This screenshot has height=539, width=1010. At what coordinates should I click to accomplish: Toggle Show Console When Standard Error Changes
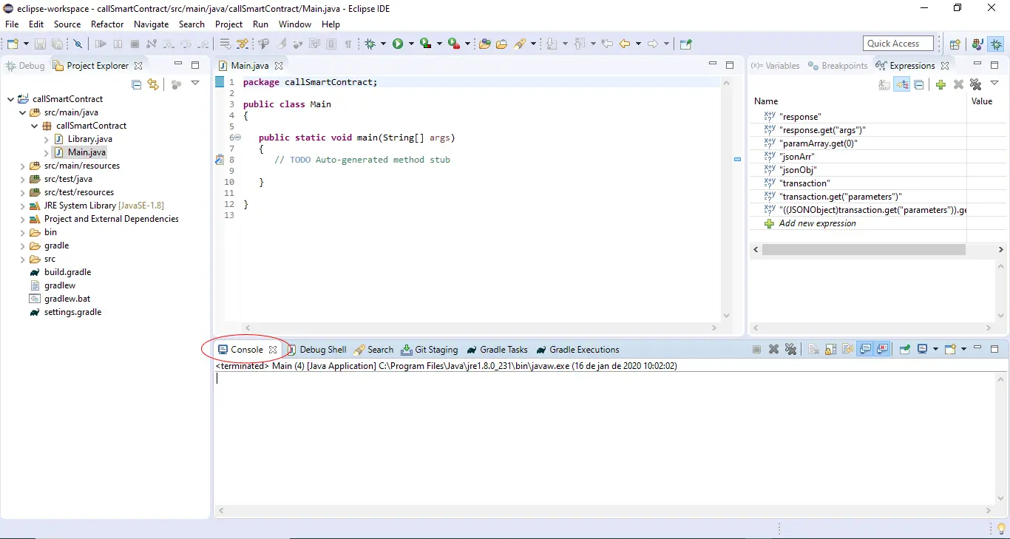pos(882,350)
